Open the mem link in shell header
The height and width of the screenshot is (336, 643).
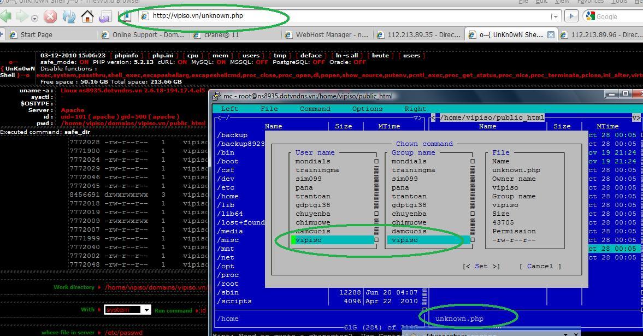pos(220,55)
